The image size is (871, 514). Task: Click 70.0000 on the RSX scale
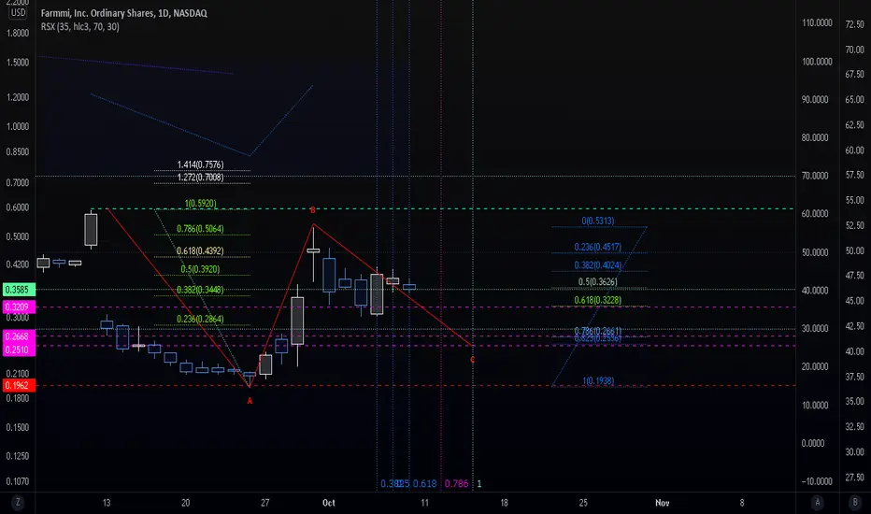815,176
